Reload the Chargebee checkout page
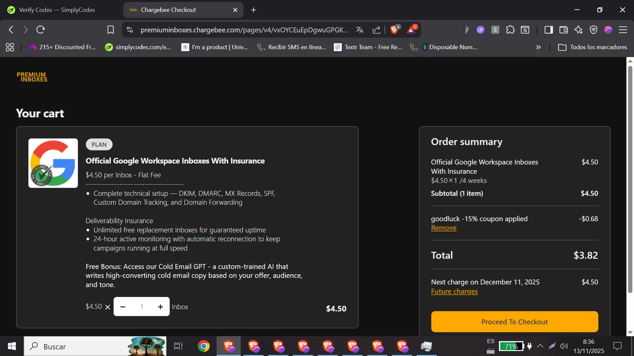Image resolution: width=634 pixels, height=356 pixels. 41,30
